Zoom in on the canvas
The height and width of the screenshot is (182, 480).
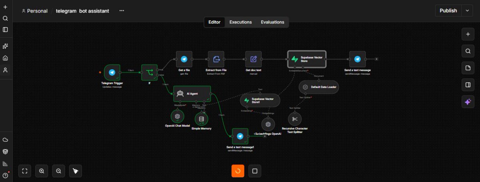click(42, 171)
